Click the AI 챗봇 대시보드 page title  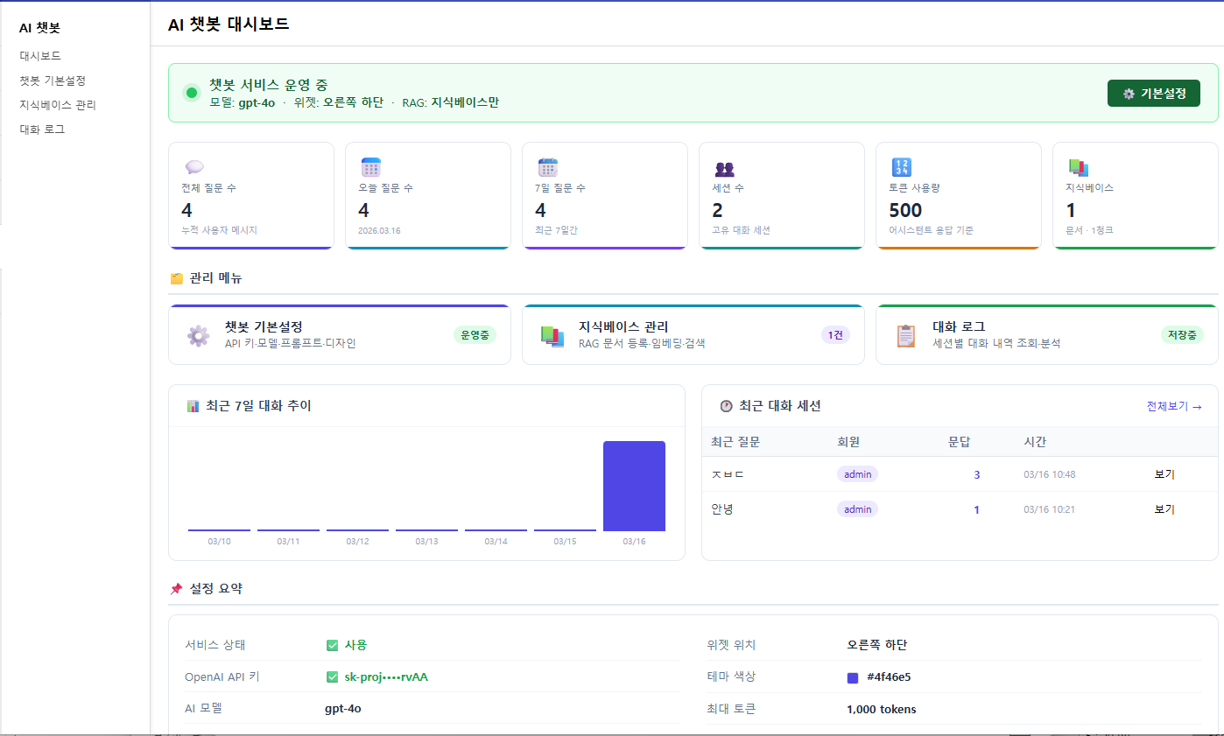pyautogui.click(x=229, y=24)
